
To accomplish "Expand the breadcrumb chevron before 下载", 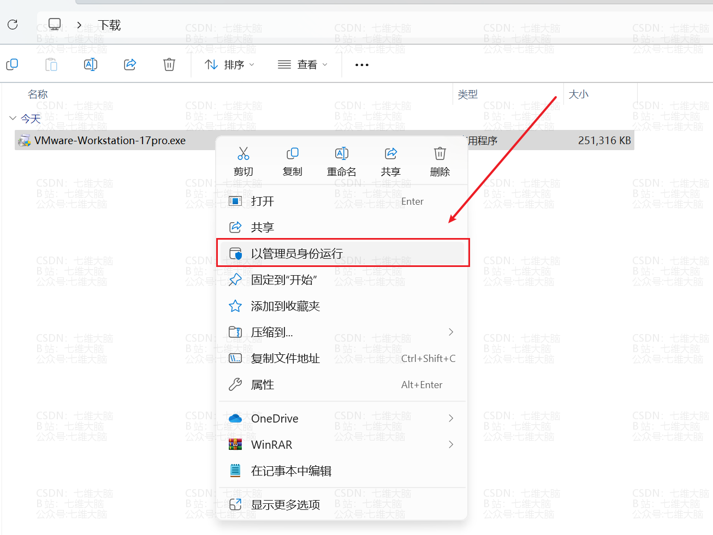I will (x=80, y=25).
